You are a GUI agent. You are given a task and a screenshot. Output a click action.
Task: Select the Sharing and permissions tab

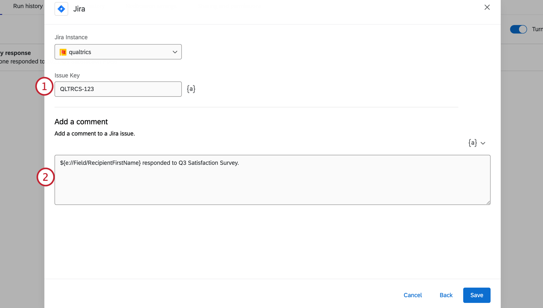click(x=230, y=6)
